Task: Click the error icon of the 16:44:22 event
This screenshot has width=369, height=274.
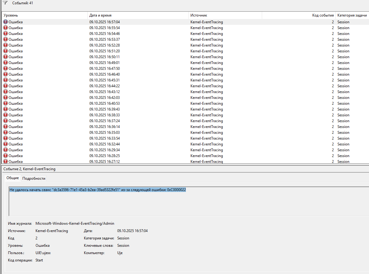Action: [x=6, y=86]
